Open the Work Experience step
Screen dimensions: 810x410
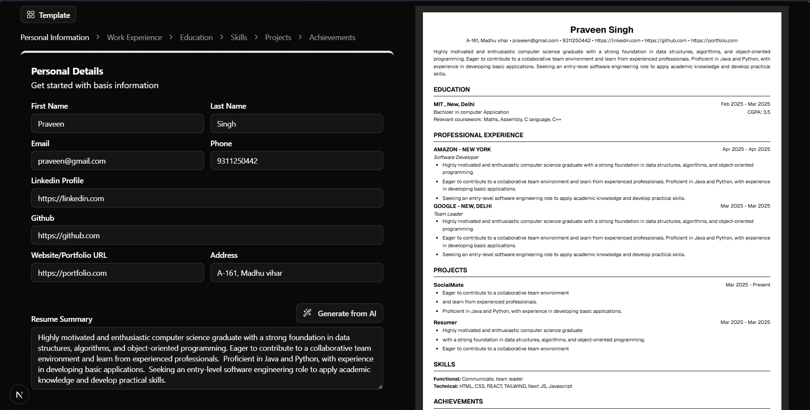[x=134, y=38]
